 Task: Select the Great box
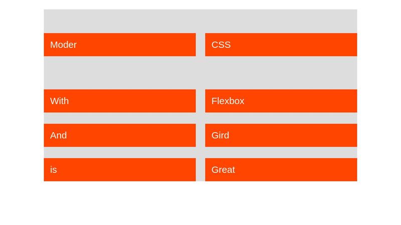click(x=281, y=169)
